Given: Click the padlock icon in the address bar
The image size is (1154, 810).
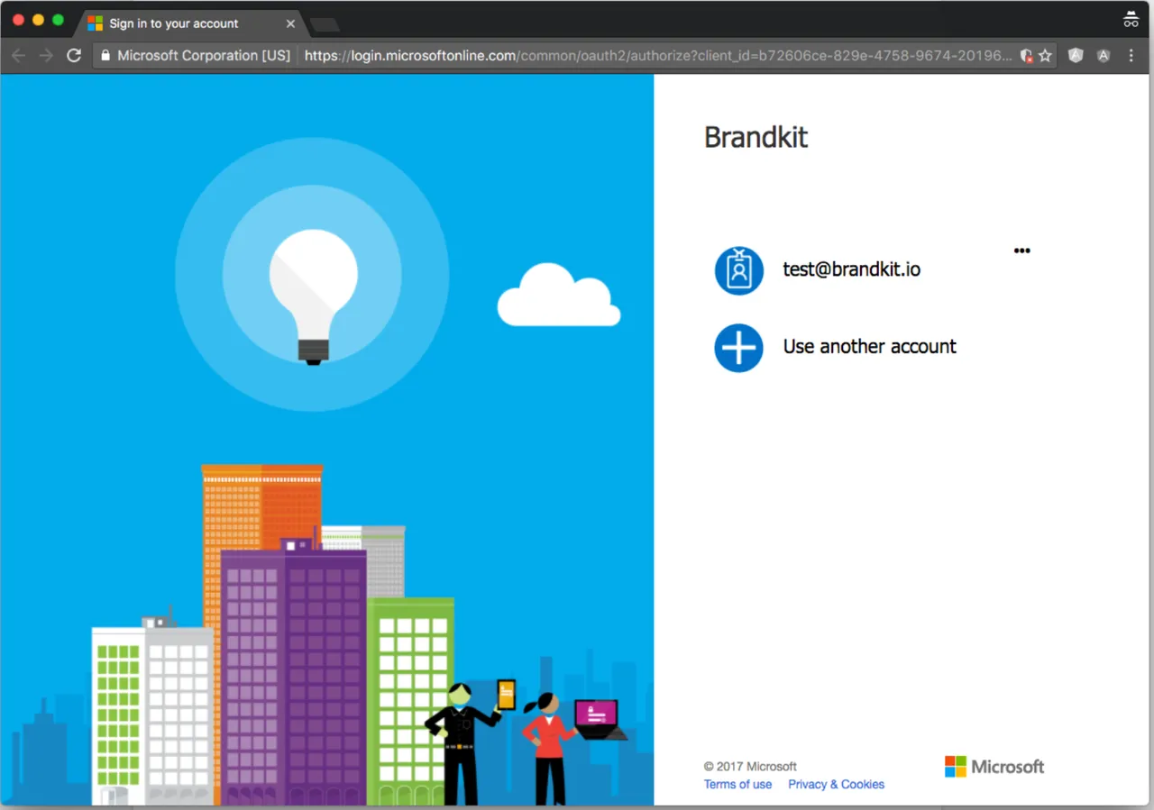Looking at the screenshot, I should (105, 55).
